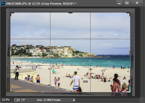
Task: Click the Doc: 27.8M/0 bytes status readout
Action: pos(49,100)
